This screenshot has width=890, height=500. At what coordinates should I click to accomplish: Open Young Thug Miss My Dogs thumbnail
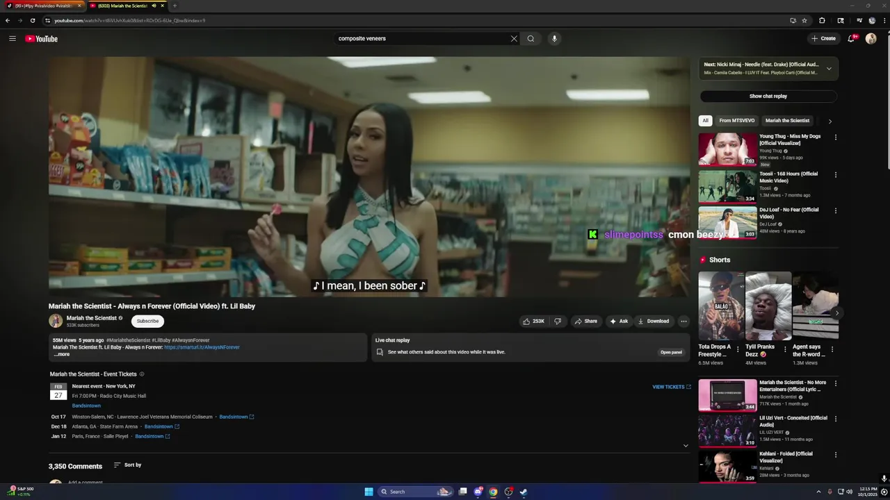pos(727,149)
